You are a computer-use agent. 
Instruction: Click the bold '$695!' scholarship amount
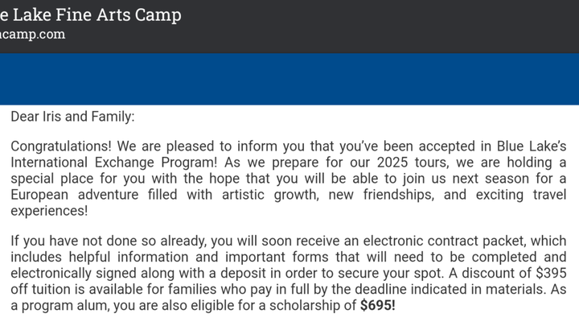click(x=378, y=305)
